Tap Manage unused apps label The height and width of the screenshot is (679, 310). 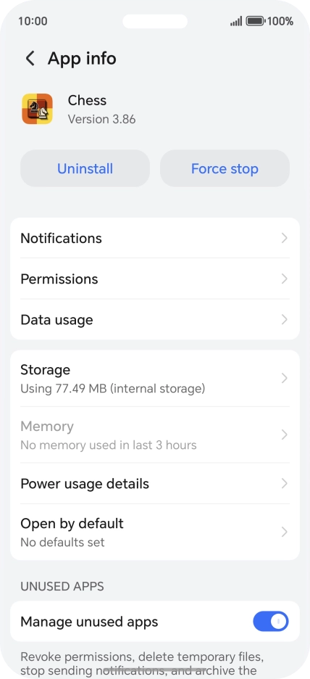pyautogui.click(x=89, y=622)
